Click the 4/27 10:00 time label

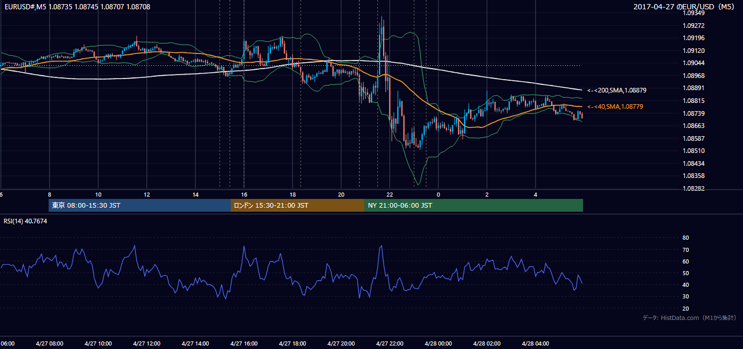pos(98,344)
